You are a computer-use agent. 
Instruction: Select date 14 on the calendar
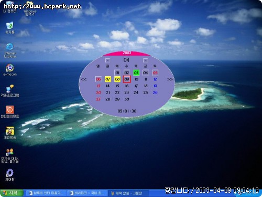108,86
